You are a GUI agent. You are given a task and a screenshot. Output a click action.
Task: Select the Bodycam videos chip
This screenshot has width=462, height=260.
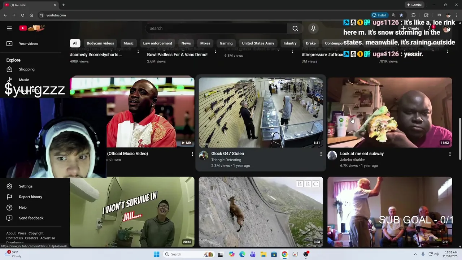coord(100,43)
